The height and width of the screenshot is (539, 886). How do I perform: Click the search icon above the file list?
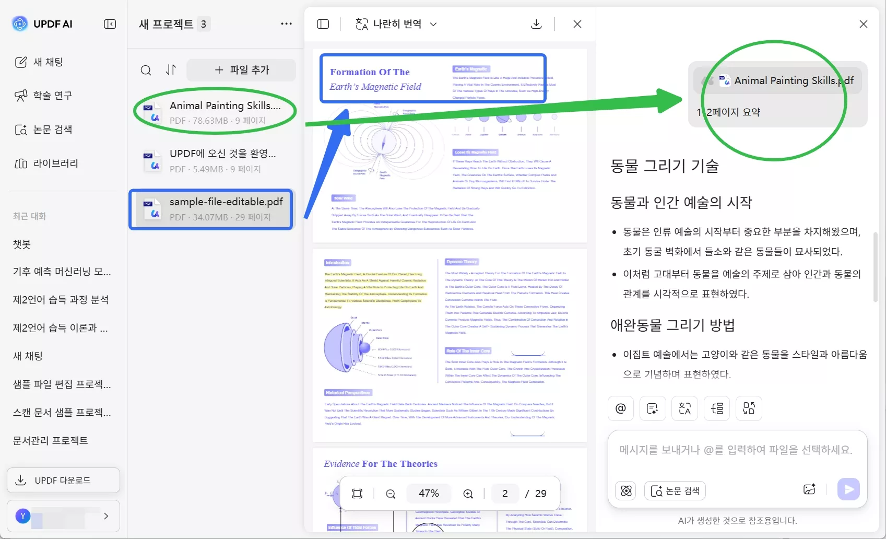tap(146, 70)
